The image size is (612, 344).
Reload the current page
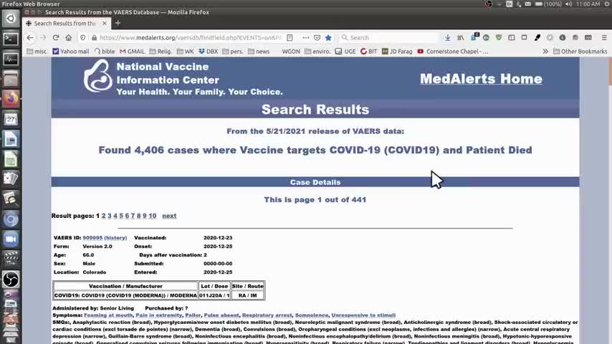[56, 38]
